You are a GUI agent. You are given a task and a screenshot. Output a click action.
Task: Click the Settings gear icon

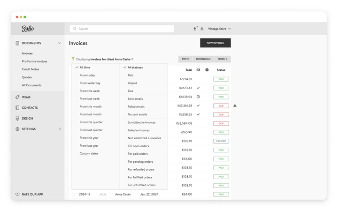coord(17,129)
